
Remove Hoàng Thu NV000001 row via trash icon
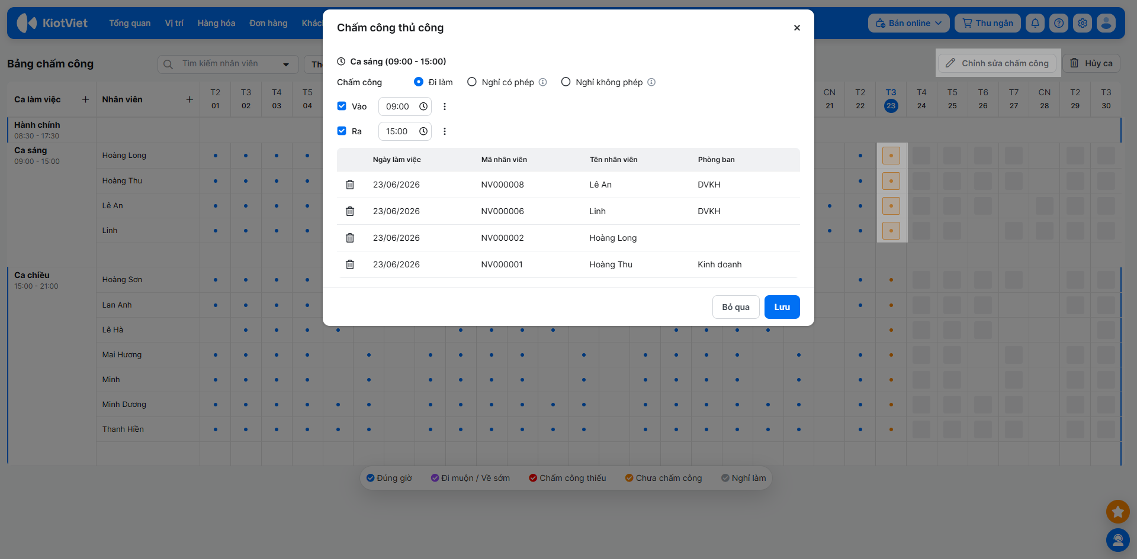(x=350, y=264)
